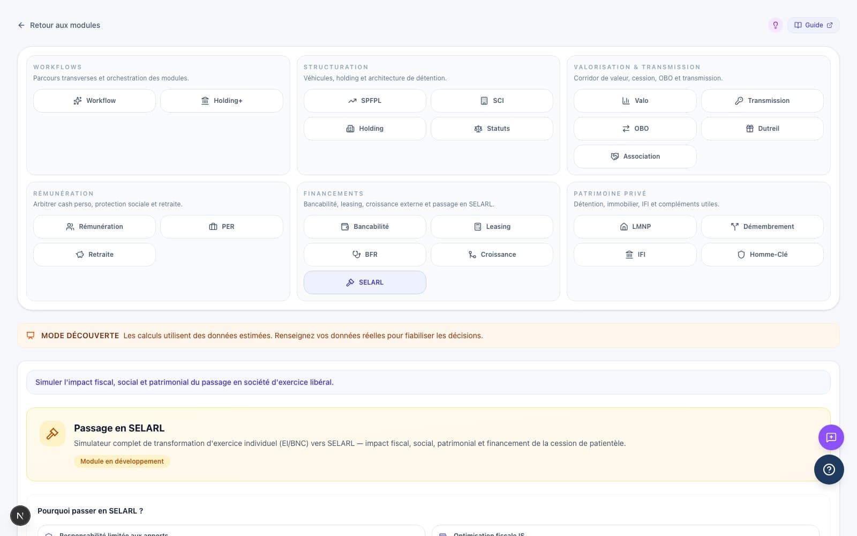Click the Module en développement badge

coord(122,461)
